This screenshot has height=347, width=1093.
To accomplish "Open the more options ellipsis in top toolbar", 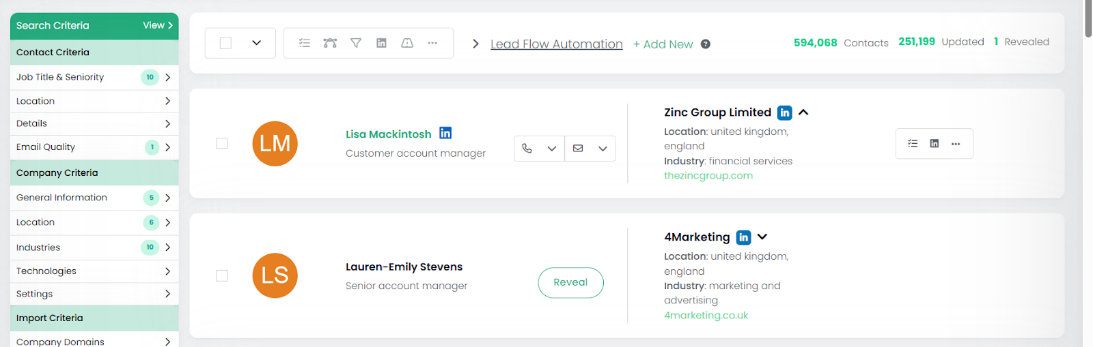I will pyautogui.click(x=432, y=43).
